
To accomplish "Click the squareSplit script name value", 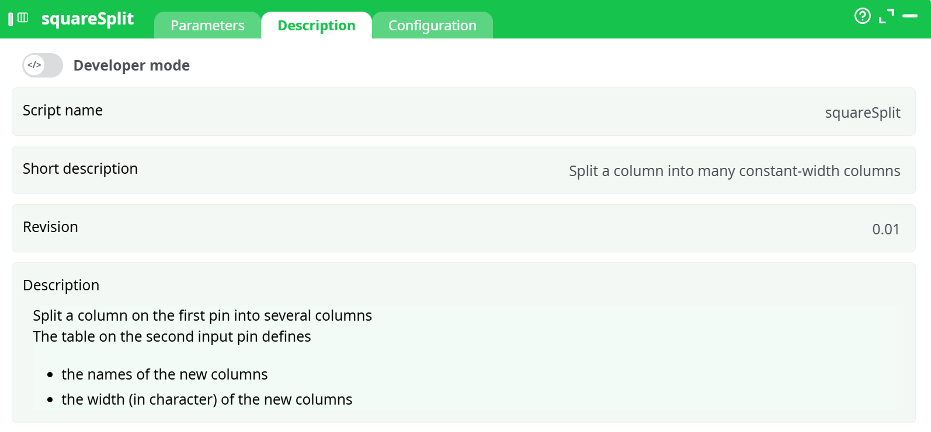I will [862, 113].
